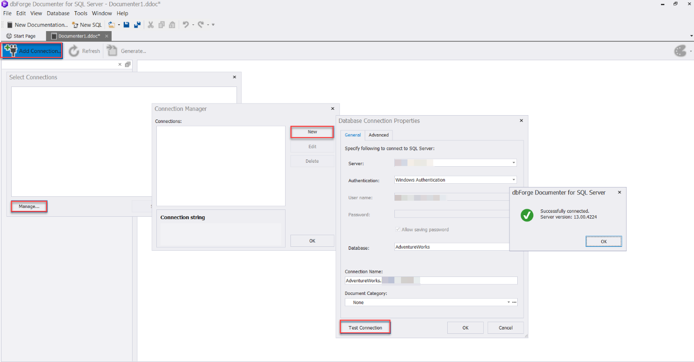The image size is (694, 362).
Task: Click the New Documentation toolbar button
Action: click(x=37, y=25)
